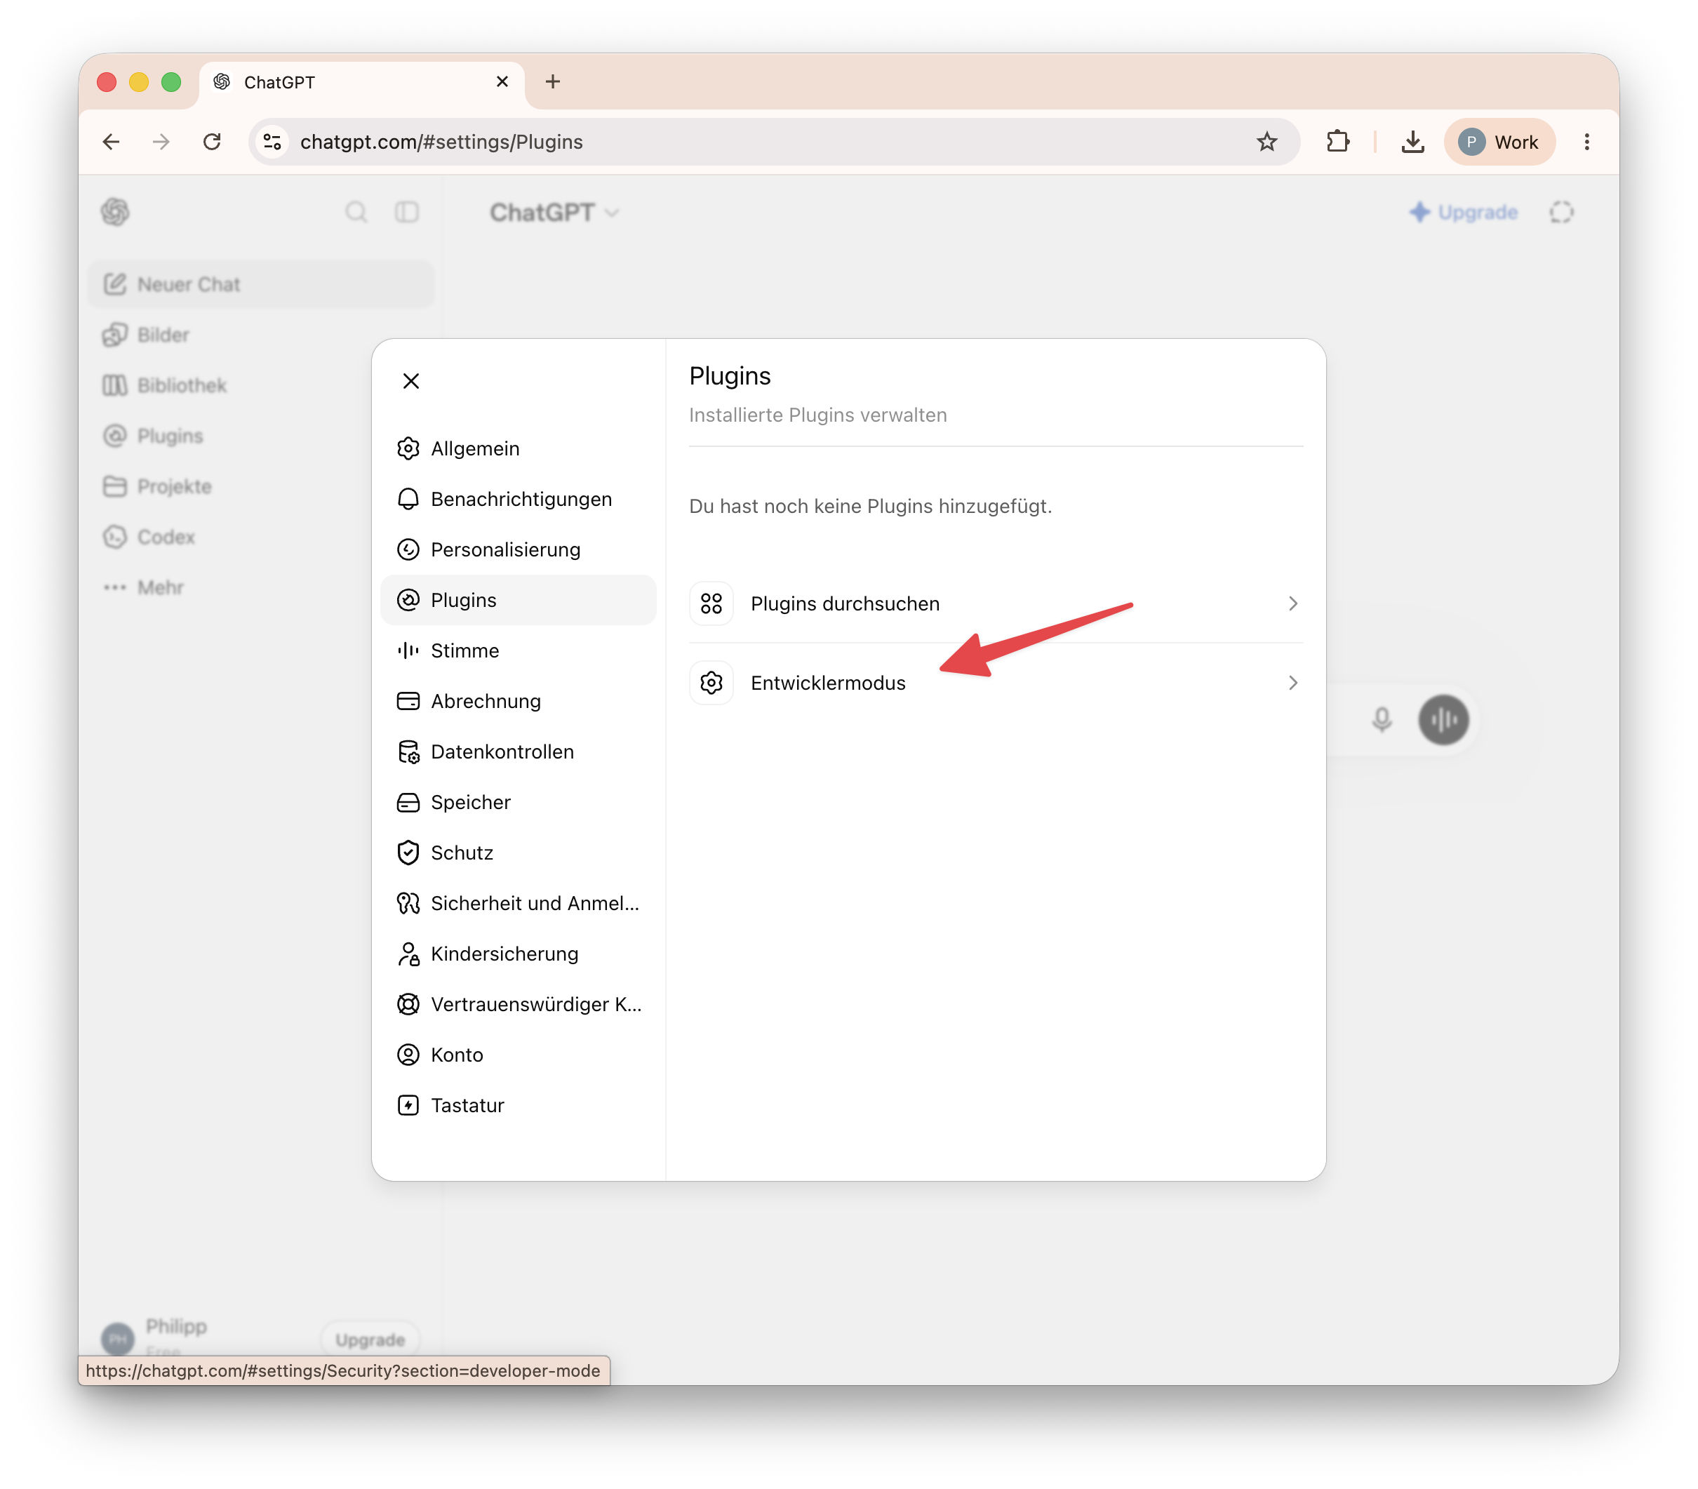Click the temporary chat dashed circle icon
This screenshot has width=1698, height=1489.
[1562, 212]
